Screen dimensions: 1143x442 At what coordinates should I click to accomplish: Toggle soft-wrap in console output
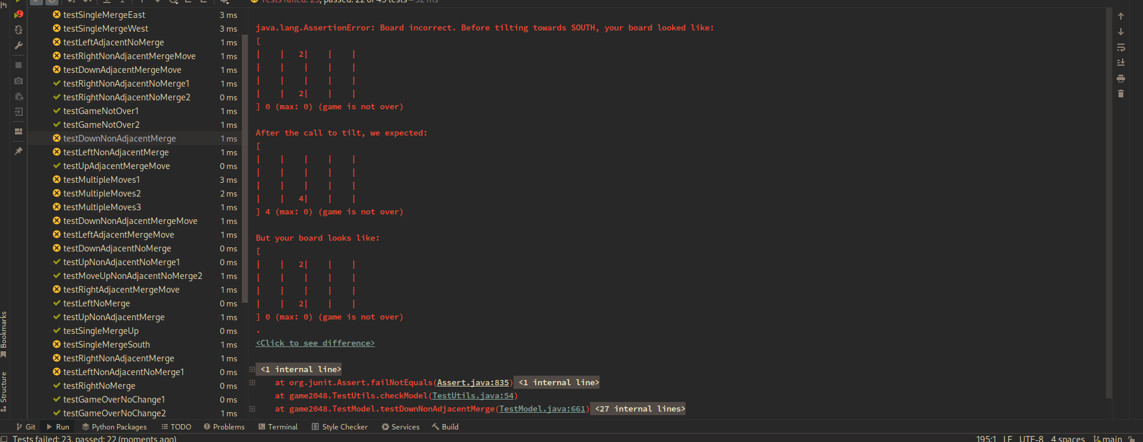[x=1121, y=47]
